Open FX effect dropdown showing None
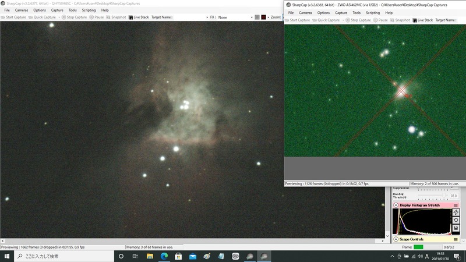 coord(235,17)
